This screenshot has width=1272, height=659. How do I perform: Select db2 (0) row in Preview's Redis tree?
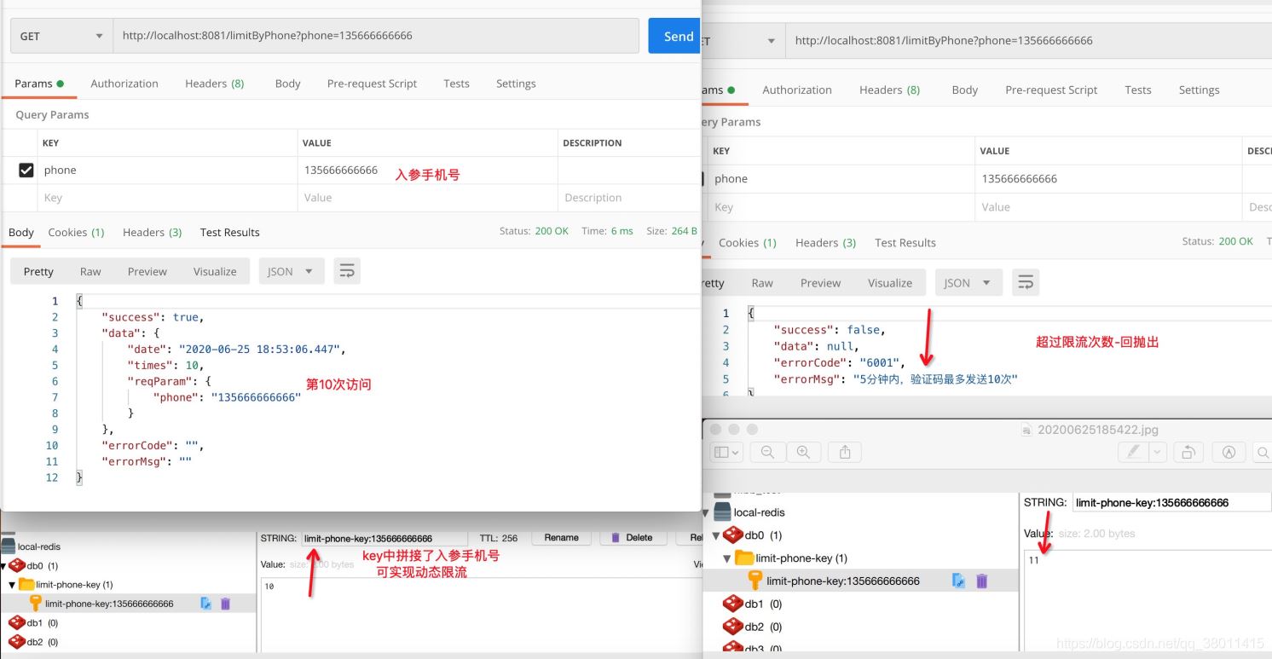tap(753, 627)
